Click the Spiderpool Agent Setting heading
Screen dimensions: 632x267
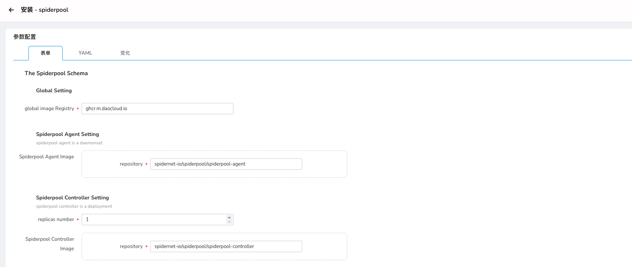[x=68, y=134]
